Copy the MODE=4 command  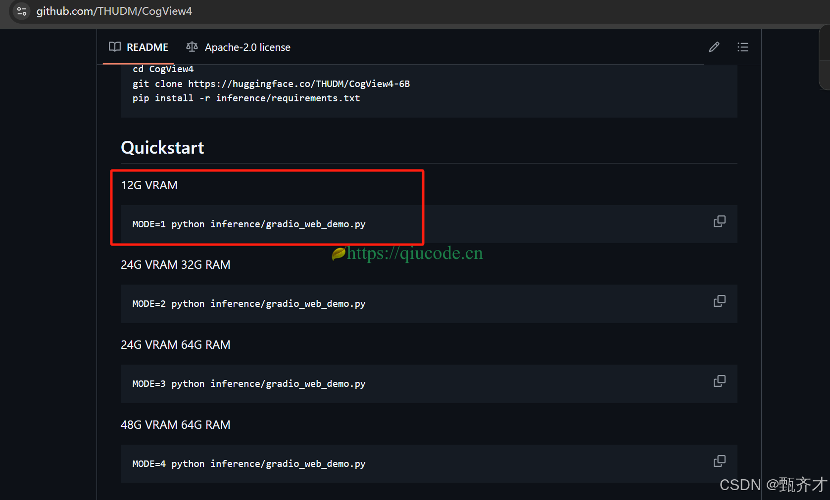720,461
